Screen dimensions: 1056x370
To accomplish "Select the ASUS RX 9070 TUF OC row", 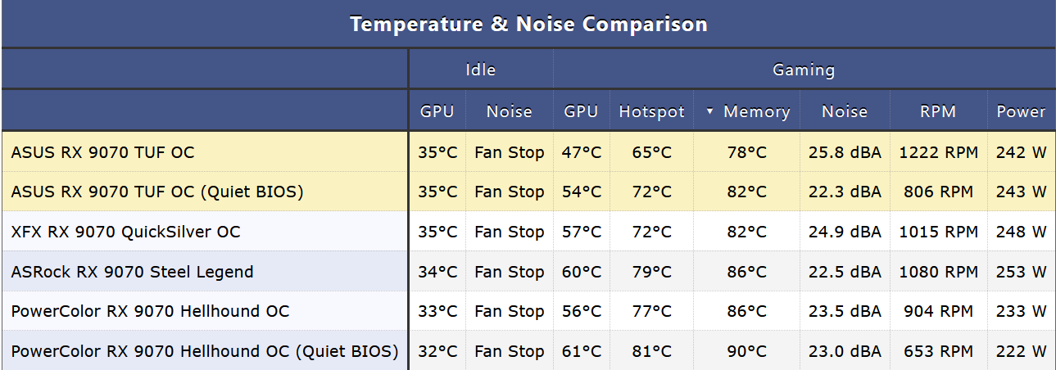I will (528, 152).
